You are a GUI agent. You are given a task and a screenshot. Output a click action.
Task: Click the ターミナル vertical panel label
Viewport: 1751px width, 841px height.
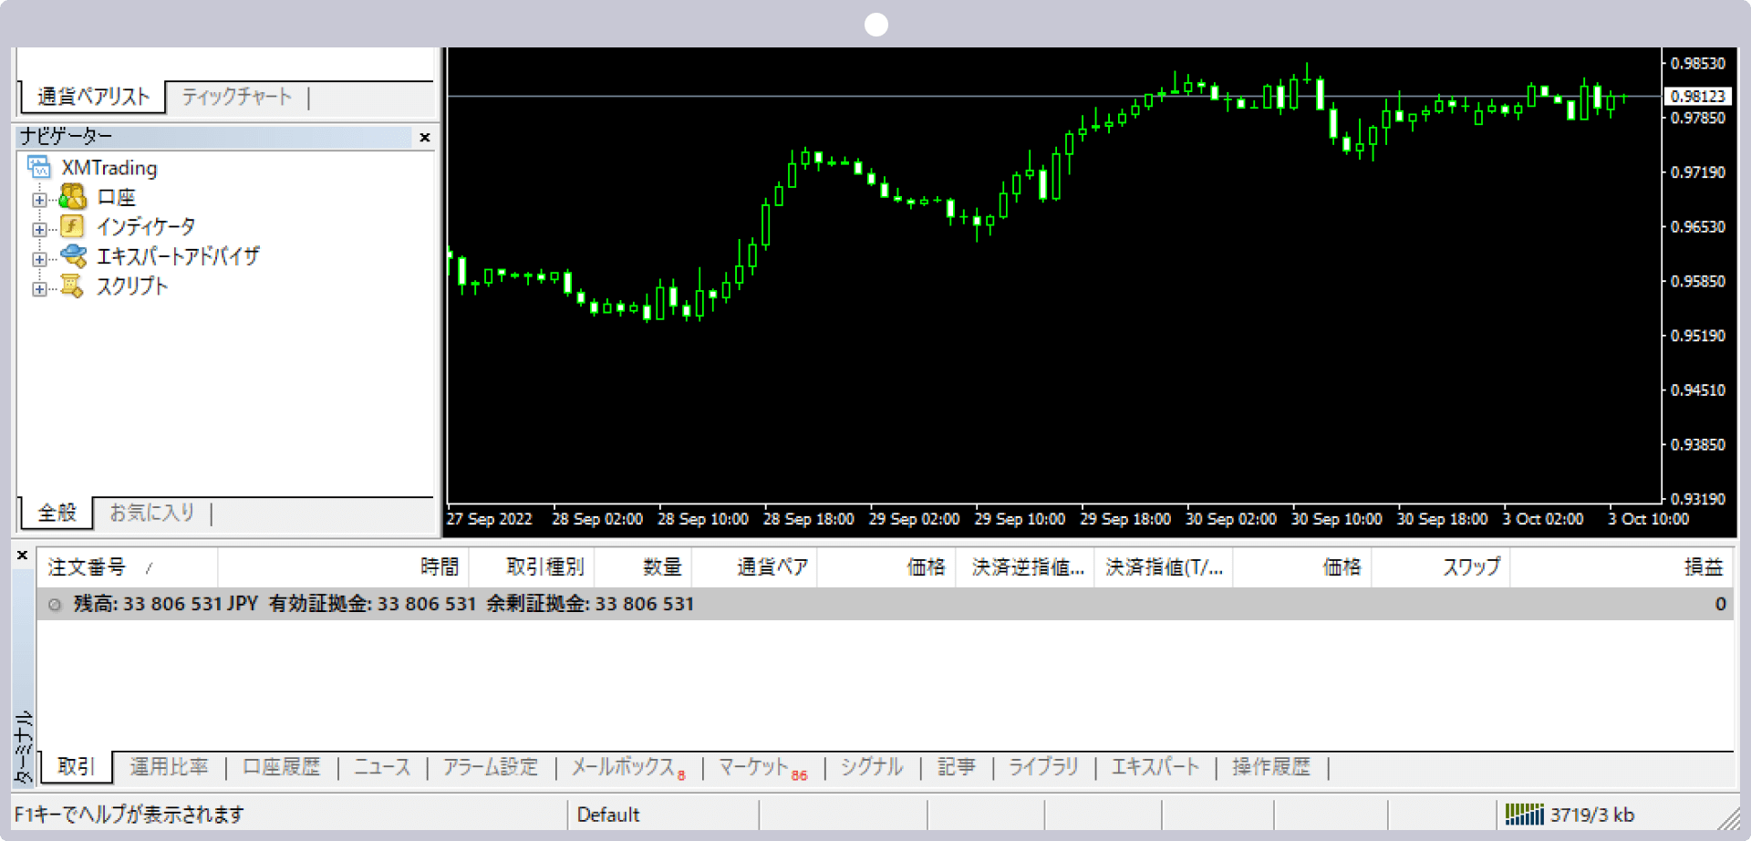tap(23, 748)
